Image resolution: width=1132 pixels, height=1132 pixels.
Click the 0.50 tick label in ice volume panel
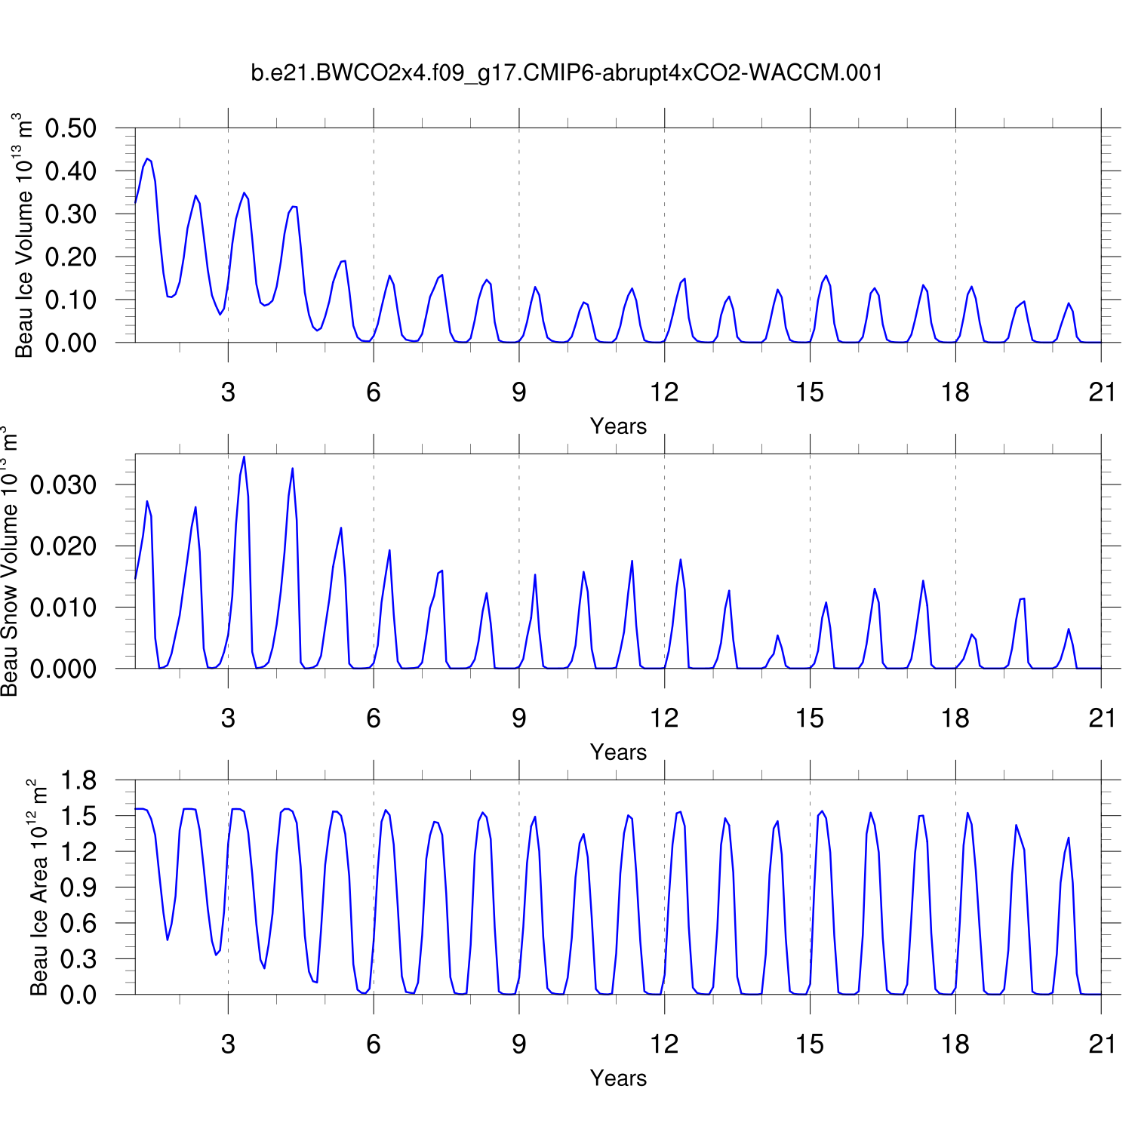coord(71,128)
